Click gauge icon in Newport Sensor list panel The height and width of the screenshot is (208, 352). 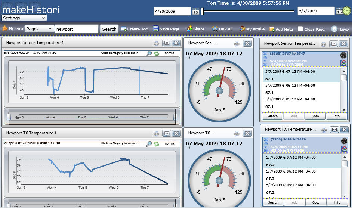pyautogui.click(x=343, y=55)
